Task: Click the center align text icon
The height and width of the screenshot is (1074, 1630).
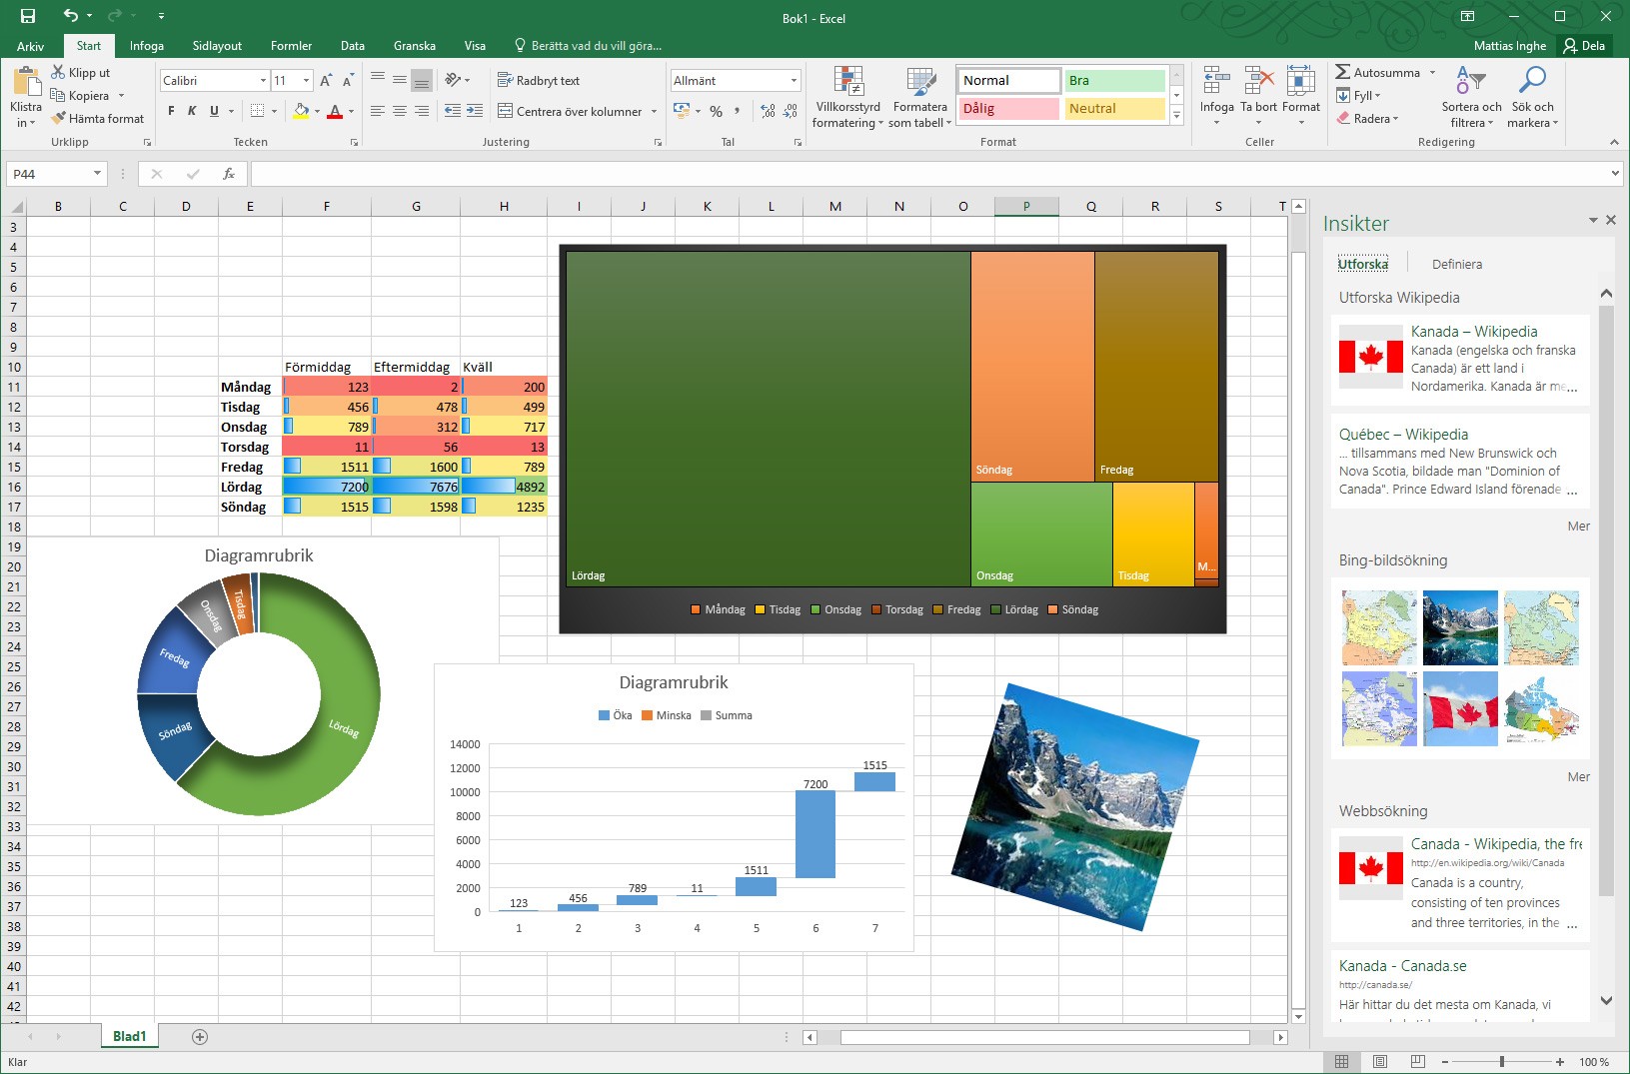Action: point(400,111)
